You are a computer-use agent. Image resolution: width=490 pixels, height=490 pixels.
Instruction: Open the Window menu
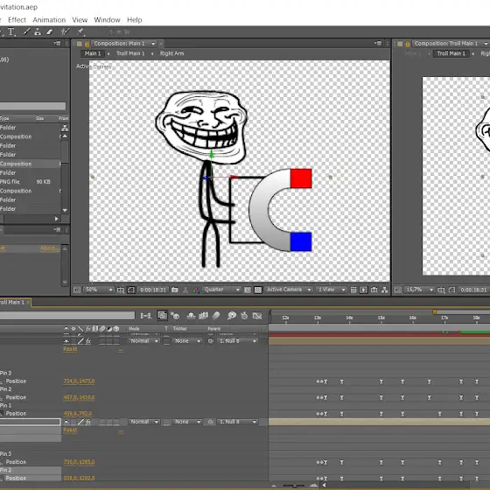tap(107, 20)
